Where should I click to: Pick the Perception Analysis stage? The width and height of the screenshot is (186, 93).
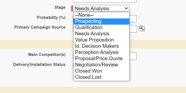(x=101, y=52)
